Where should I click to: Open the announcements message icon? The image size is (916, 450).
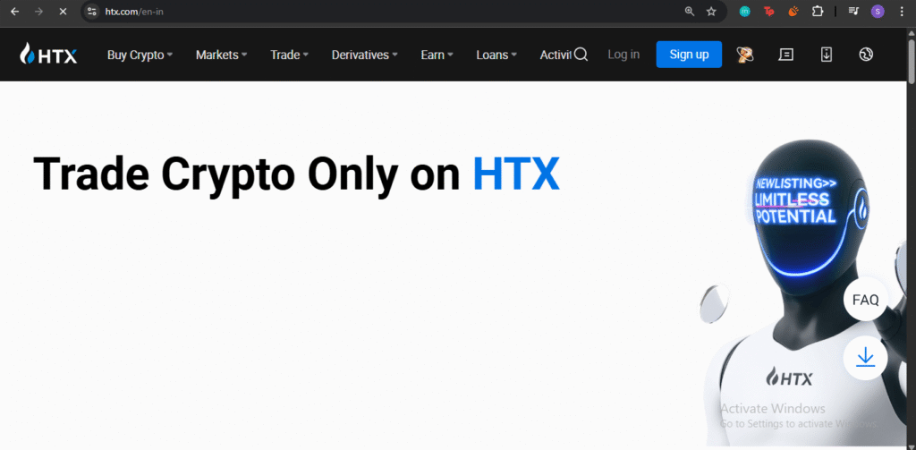[x=785, y=55]
